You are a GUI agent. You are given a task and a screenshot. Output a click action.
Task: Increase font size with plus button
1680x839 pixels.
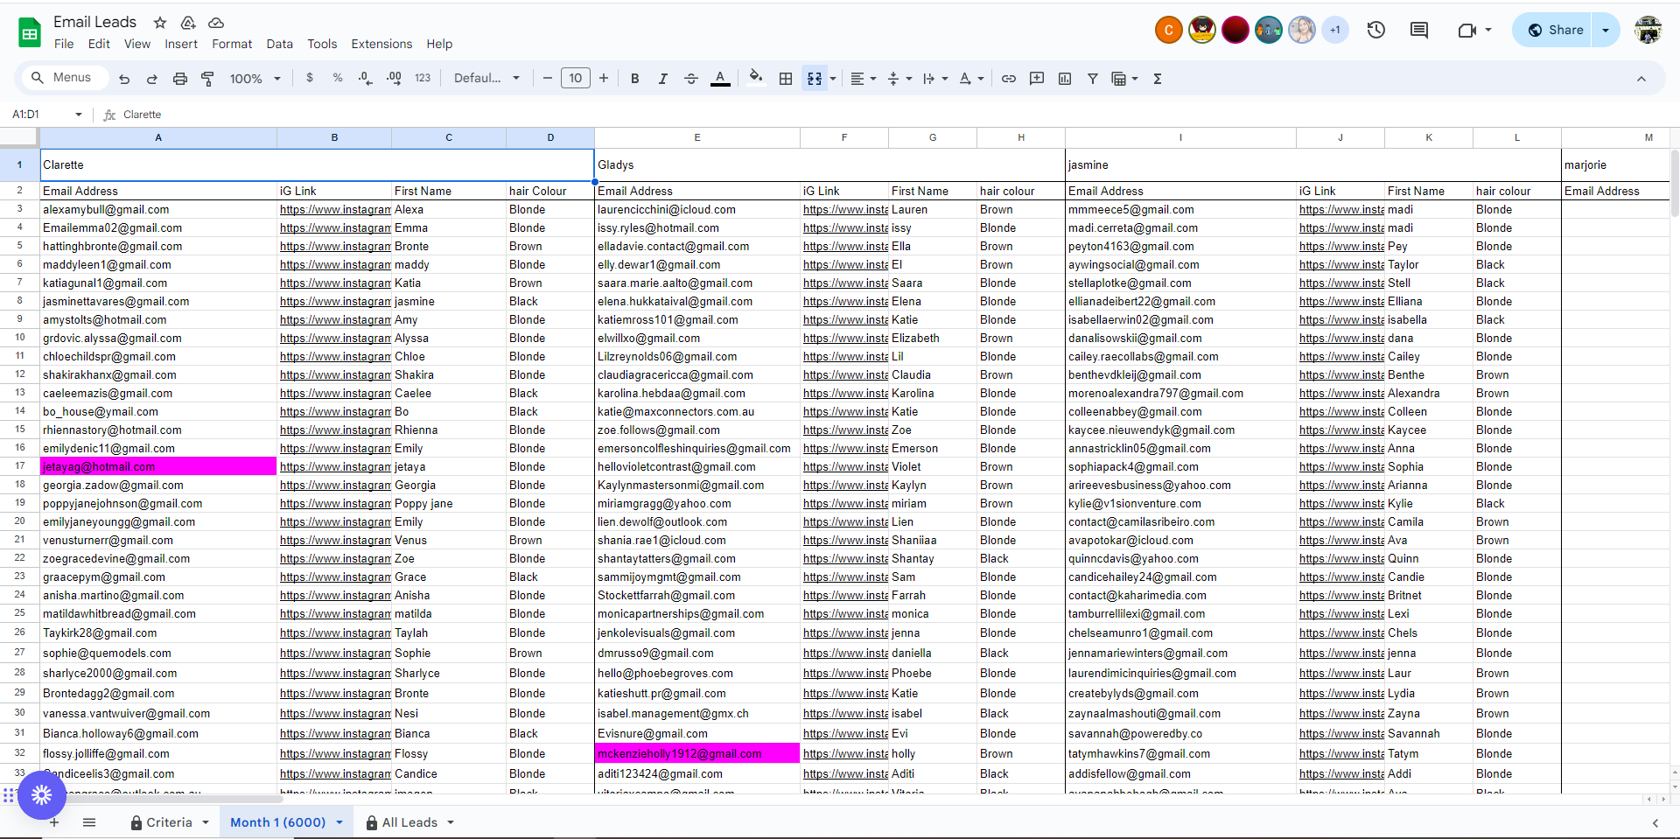(604, 79)
